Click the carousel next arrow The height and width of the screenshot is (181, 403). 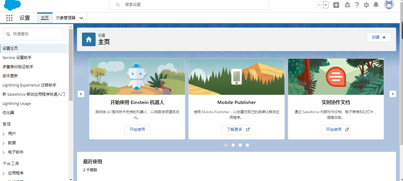tap(393, 94)
